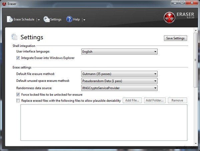Viewport: 200px width, 151px height.
Task: Open the Default file erasure method dropdown
Action: [119, 74]
